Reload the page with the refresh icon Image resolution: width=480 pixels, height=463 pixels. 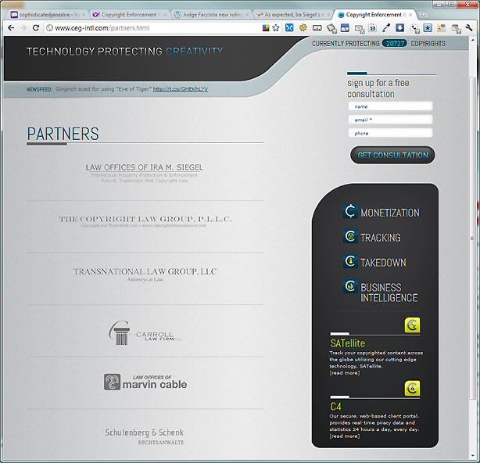(x=36, y=28)
